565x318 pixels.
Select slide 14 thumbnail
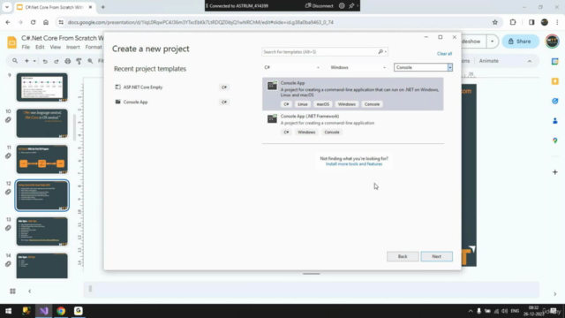click(41, 266)
